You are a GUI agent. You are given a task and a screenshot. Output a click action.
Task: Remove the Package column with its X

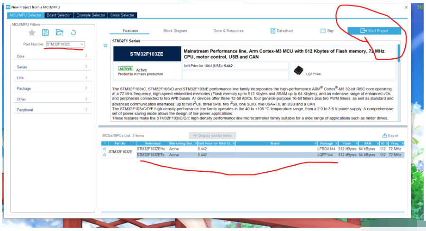336,143
